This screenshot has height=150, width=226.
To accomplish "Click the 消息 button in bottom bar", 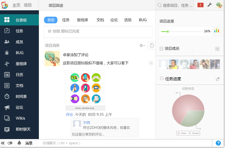I will (29, 143).
